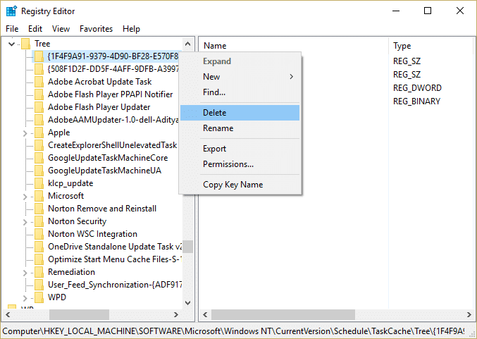Image resolution: width=477 pixels, height=339 pixels.
Task: Click the Norton WSC Integration folder icon
Action: point(39,234)
